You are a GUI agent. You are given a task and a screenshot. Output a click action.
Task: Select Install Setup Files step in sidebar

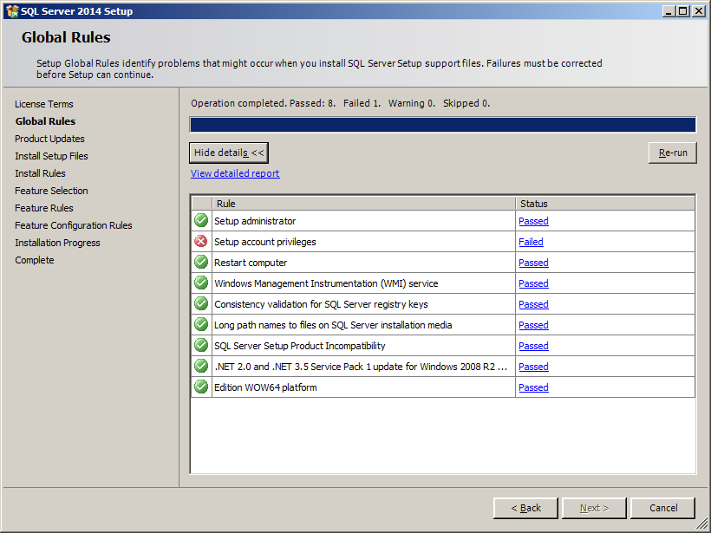point(51,156)
